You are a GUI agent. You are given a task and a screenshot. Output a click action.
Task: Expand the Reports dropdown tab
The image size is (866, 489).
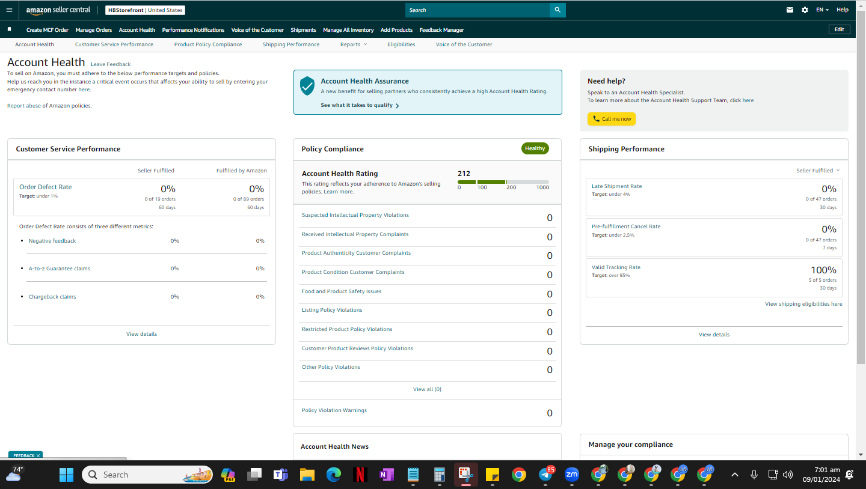(x=353, y=44)
